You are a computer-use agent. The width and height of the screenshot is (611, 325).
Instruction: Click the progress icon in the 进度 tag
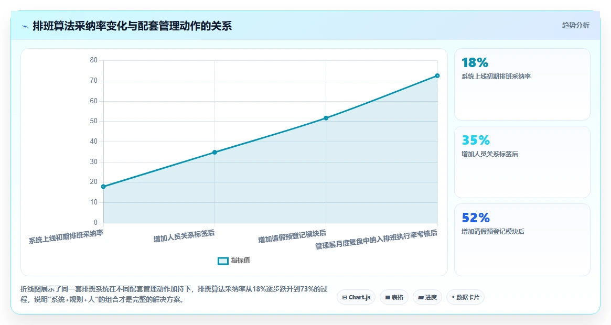click(421, 297)
